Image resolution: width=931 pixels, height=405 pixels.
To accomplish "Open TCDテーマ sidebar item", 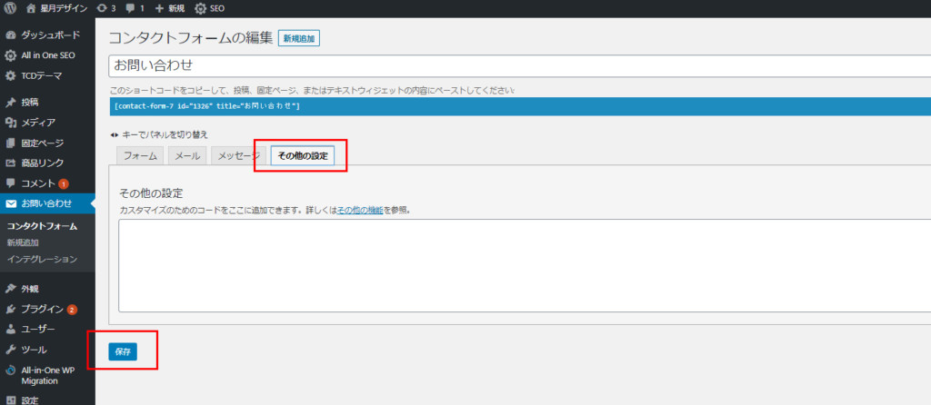I will [47, 76].
